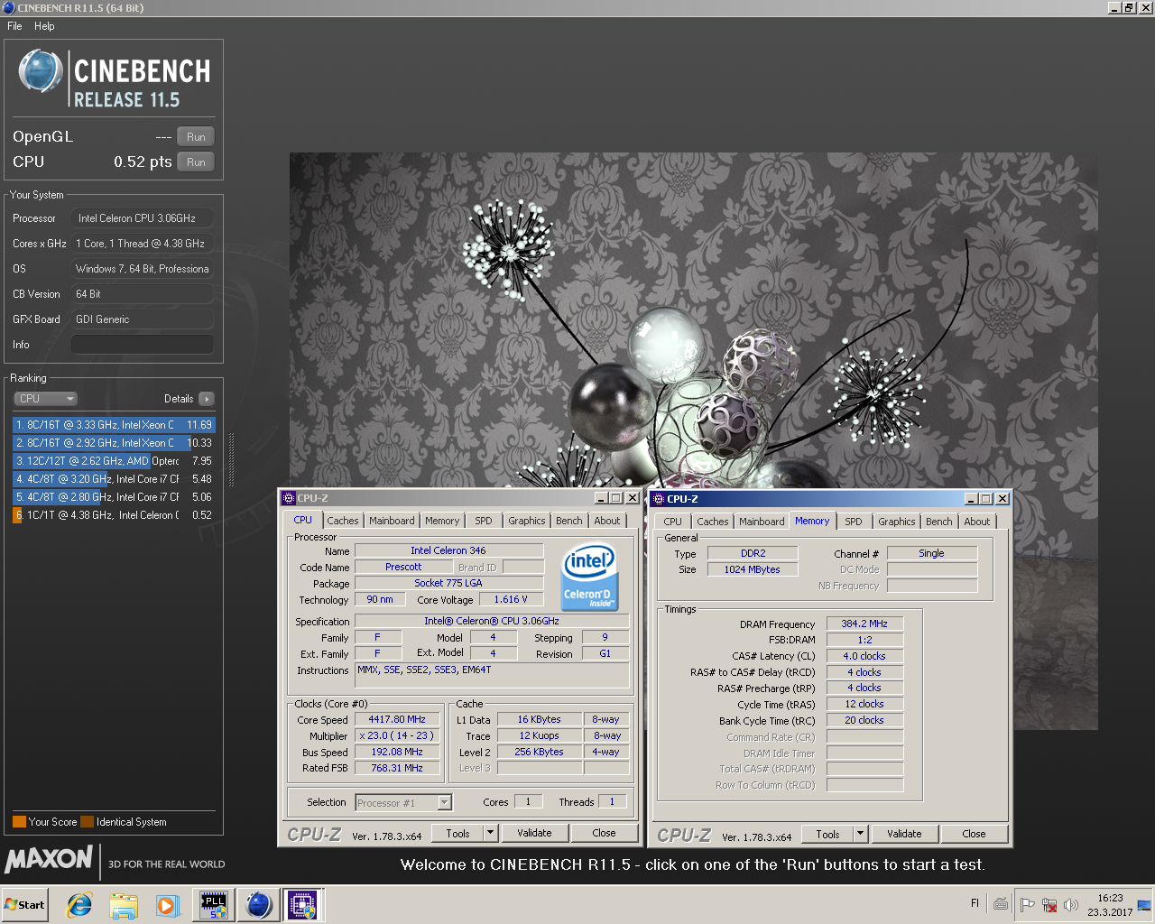Open Bench tab in right CPU-Z window
1155x924 pixels.
tap(939, 522)
